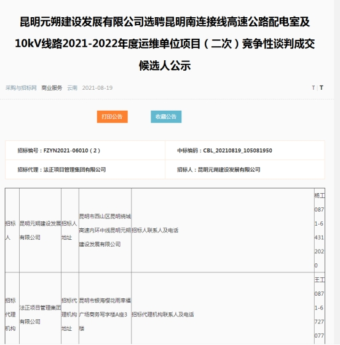Open the 云南 region link
Screen dimensions: 340x345
(x=72, y=88)
